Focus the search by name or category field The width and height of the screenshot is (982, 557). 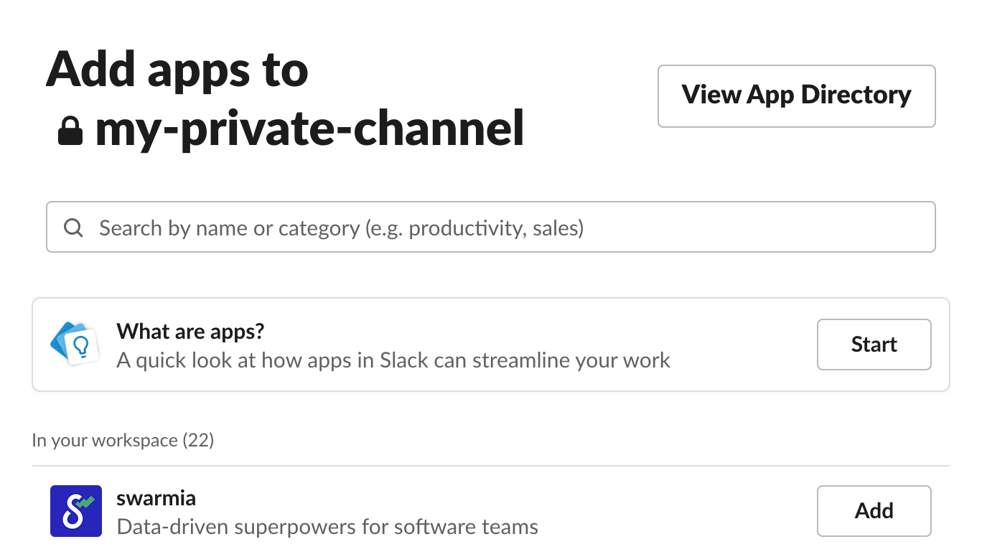491,228
